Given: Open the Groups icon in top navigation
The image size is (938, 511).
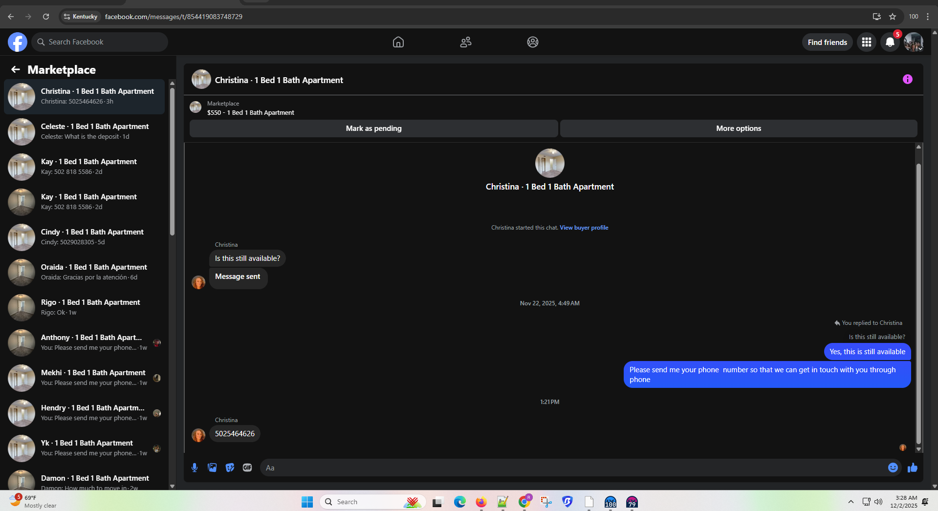Looking at the screenshot, I should point(533,42).
